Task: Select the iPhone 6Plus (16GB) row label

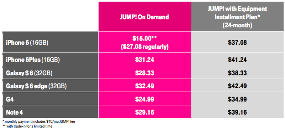Action: tap(33, 60)
